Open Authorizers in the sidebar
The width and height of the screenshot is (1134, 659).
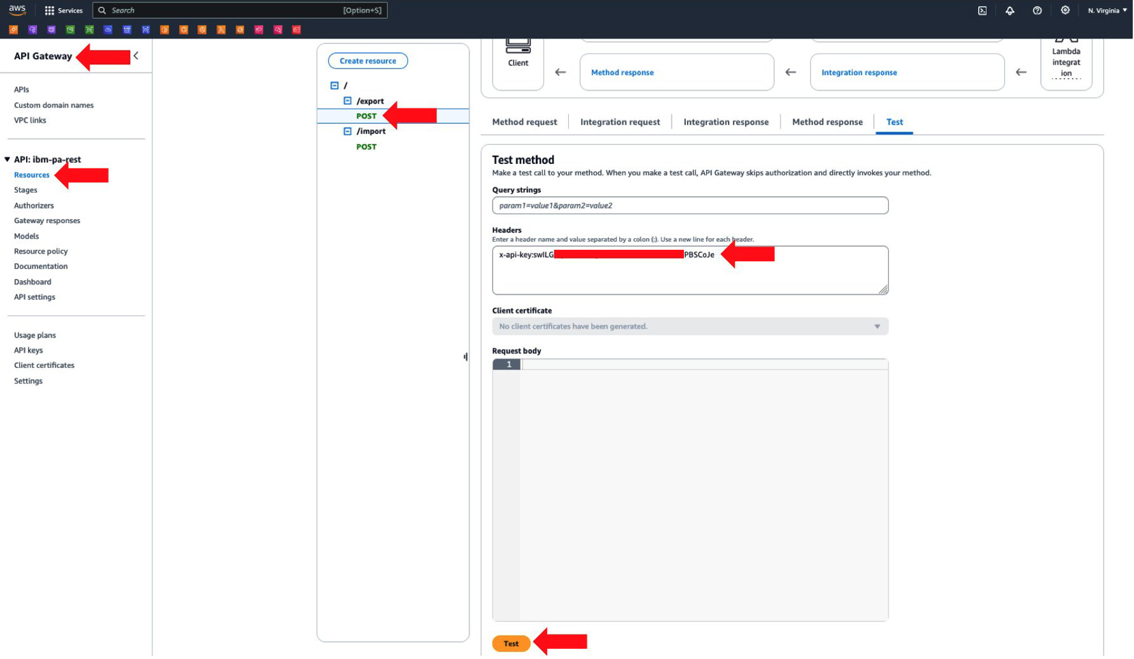click(34, 206)
